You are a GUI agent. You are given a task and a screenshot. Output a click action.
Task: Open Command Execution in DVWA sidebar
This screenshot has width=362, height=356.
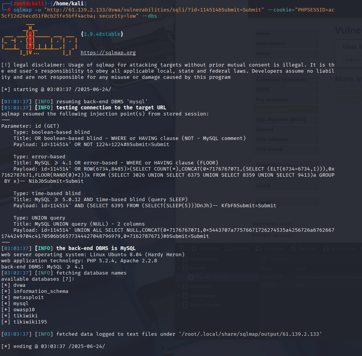click(286, 80)
